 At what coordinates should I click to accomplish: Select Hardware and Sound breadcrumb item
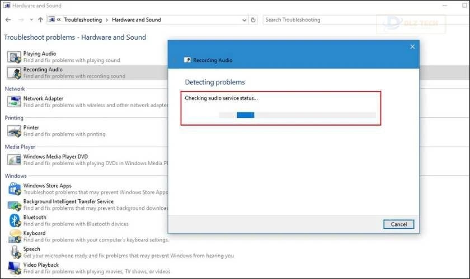pyautogui.click(x=137, y=20)
